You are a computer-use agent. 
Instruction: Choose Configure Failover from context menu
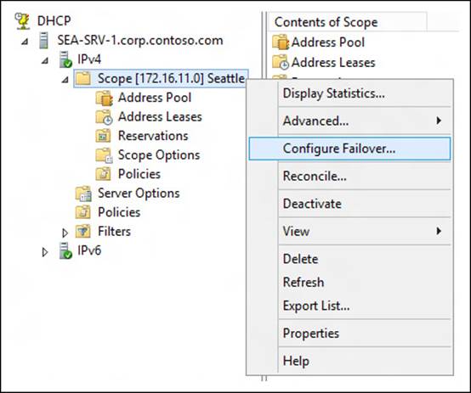(349, 149)
